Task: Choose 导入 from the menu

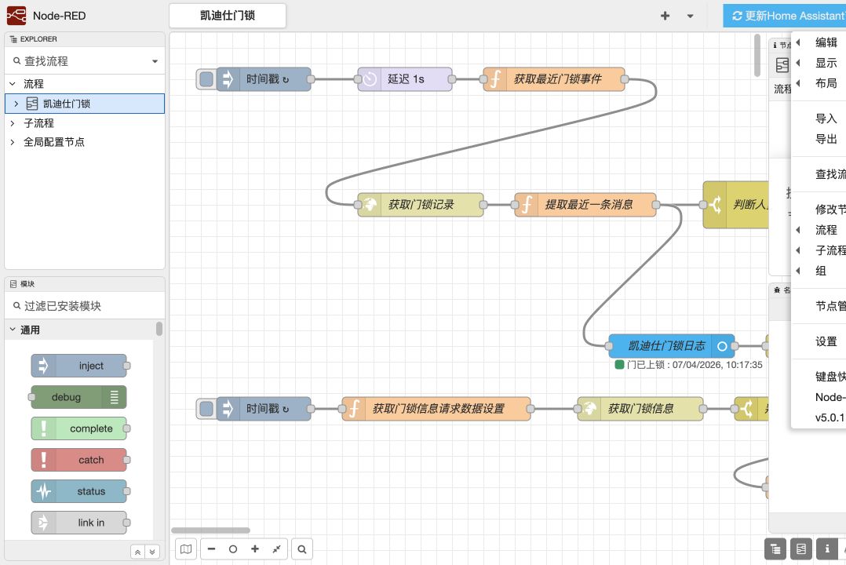Action: pyautogui.click(x=819, y=118)
